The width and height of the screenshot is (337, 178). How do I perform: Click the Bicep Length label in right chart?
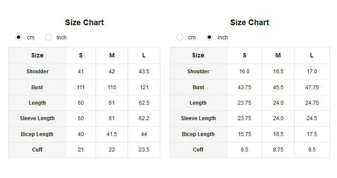click(x=198, y=134)
